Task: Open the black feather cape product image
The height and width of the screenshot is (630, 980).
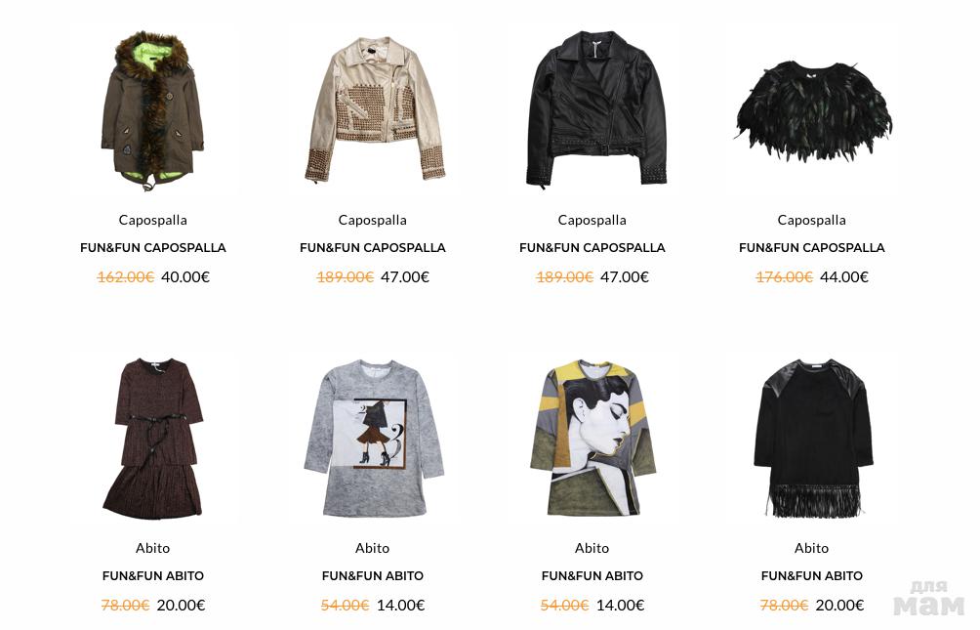Action: click(x=813, y=110)
